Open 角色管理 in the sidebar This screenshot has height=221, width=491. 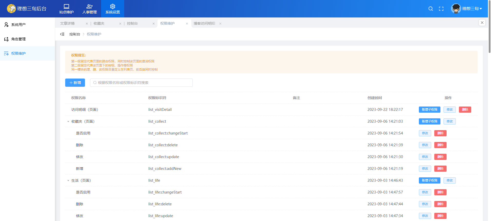pos(18,39)
